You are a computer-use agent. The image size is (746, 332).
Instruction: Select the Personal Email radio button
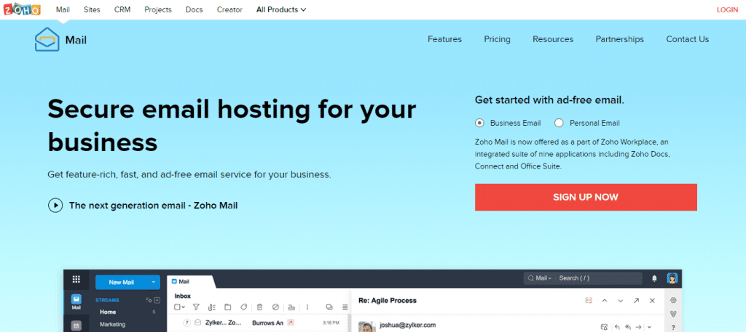click(559, 123)
